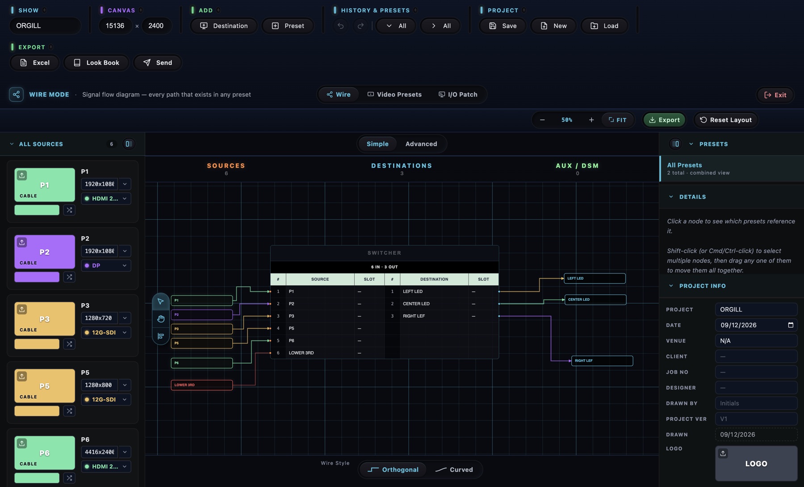Open P5 12G-SDI cable type dropdown
The height and width of the screenshot is (487, 804).
coord(106,400)
